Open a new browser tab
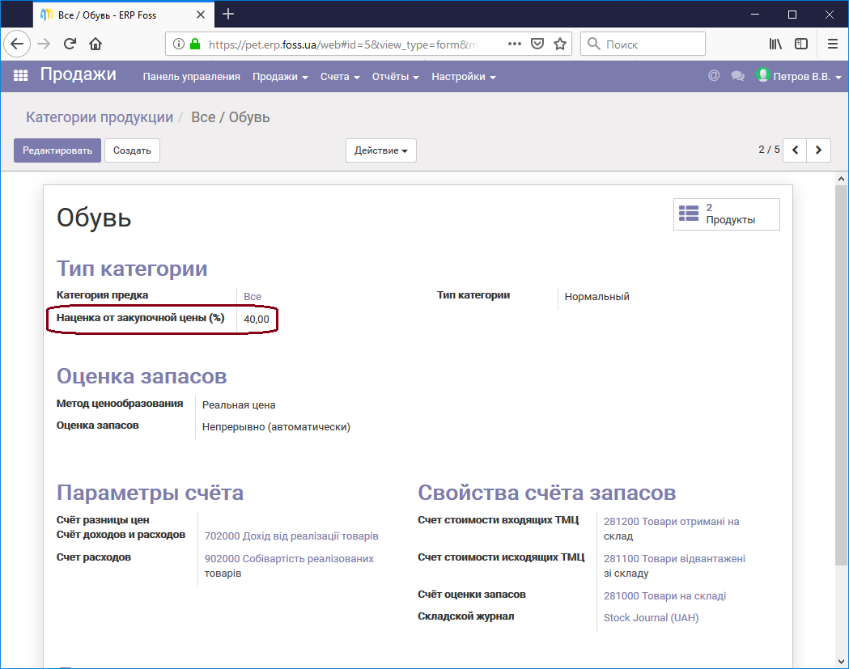 click(x=228, y=14)
